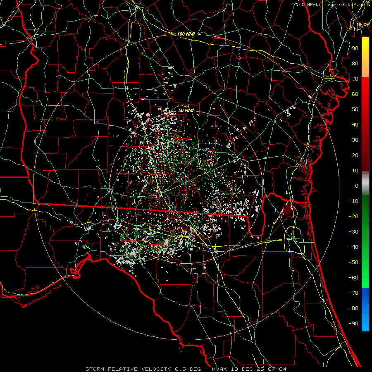Select the -40 value on velocity scale
This screenshot has width=372, height=372.
point(353,247)
